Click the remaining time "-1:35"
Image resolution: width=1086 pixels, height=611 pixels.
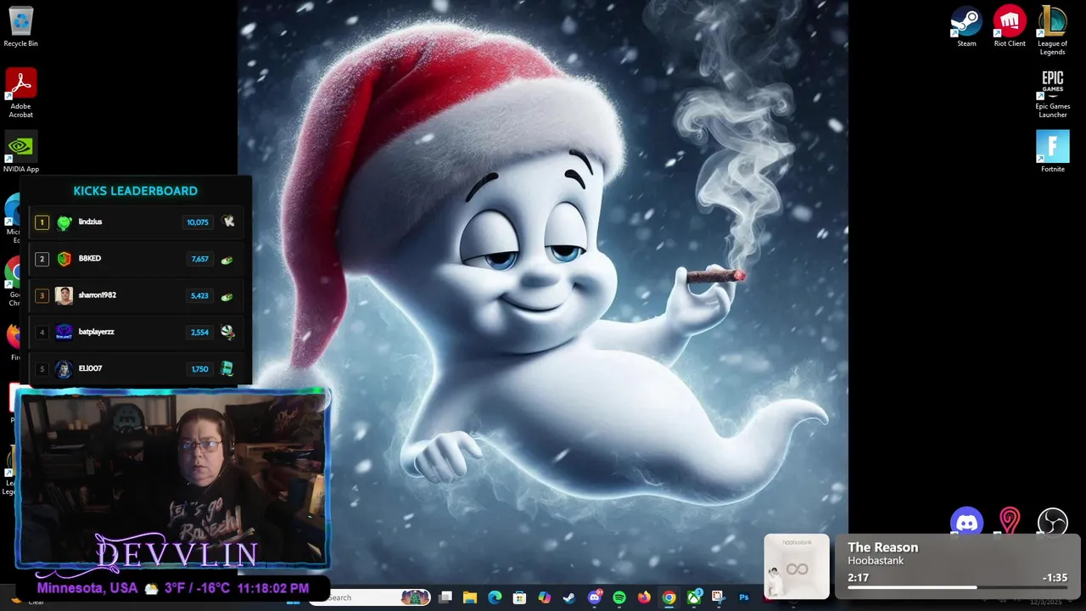pos(1055,578)
